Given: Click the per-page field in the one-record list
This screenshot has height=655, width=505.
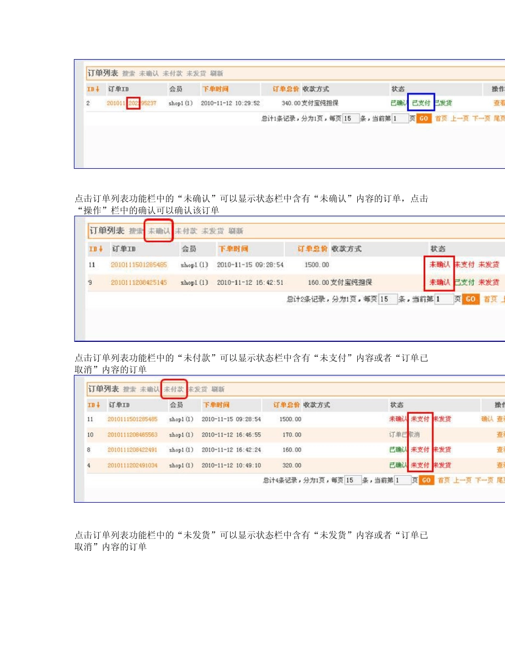Looking at the screenshot, I should coord(351,118).
